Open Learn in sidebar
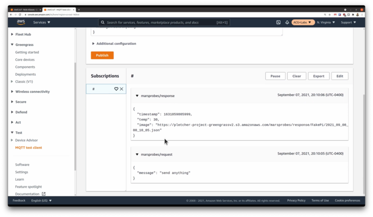The image size is (373, 217). coord(20,179)
